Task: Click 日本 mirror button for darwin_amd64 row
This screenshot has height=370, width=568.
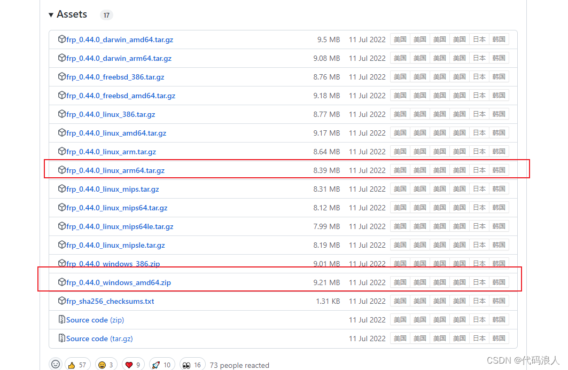Action: [x=479, y=40]
